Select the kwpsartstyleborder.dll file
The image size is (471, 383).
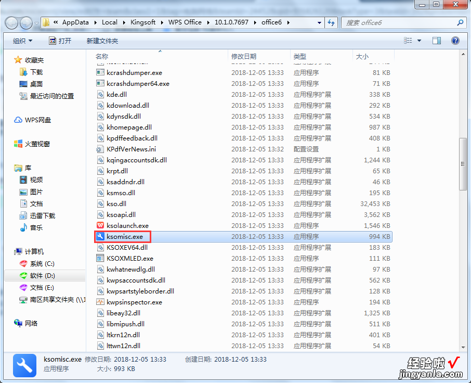coord(140,291)
